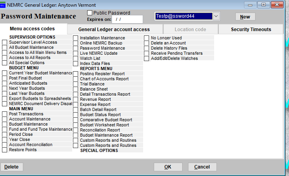Enable Trial Balance checkbox
Image resolution: width=289 pixels, height=176 pixels.
pos(76,84)
